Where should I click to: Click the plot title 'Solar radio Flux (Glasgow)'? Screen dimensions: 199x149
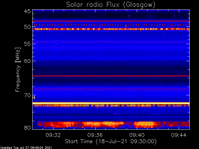111,5
